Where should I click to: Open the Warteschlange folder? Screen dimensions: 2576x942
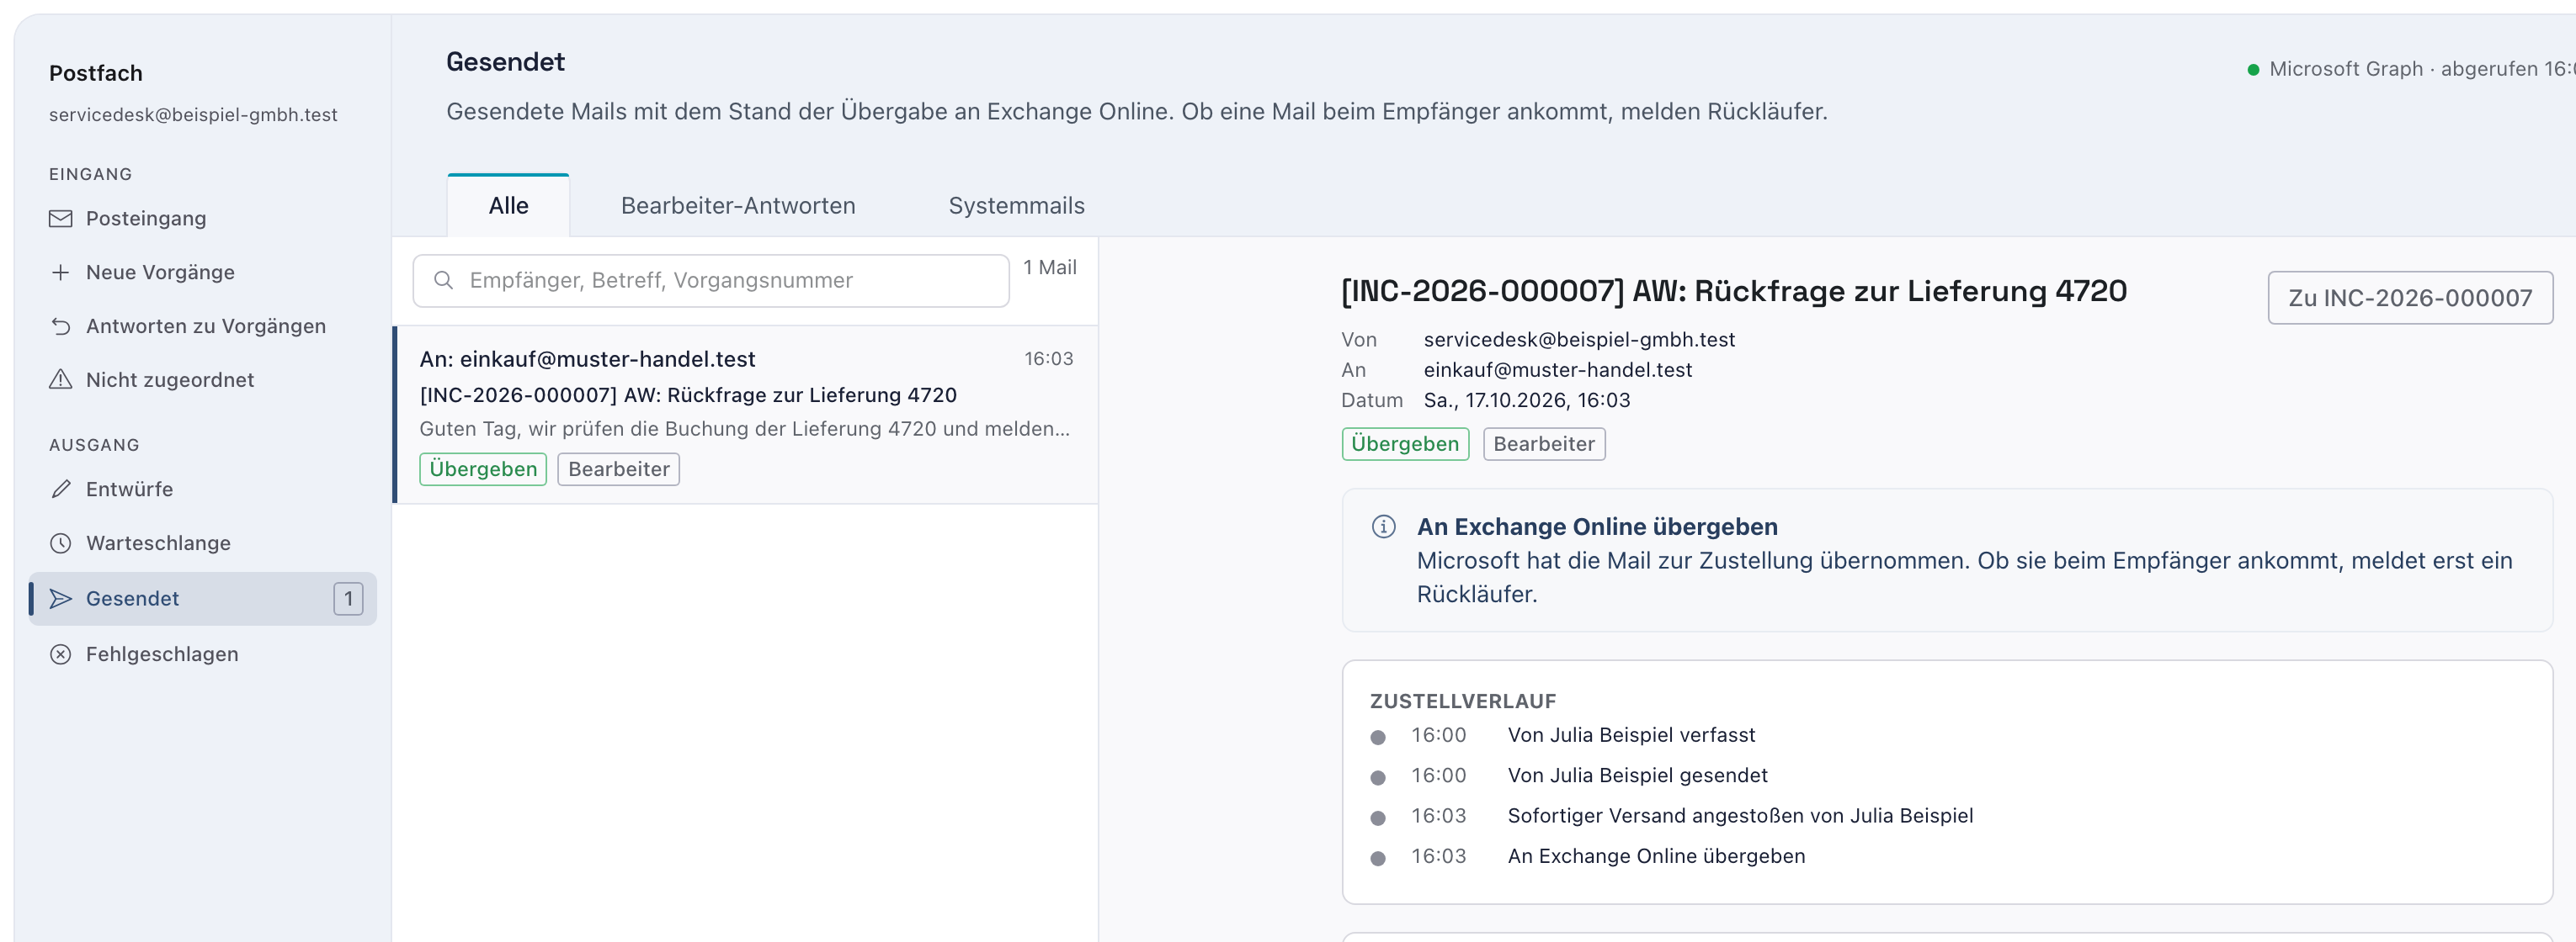tap(203, 543)
